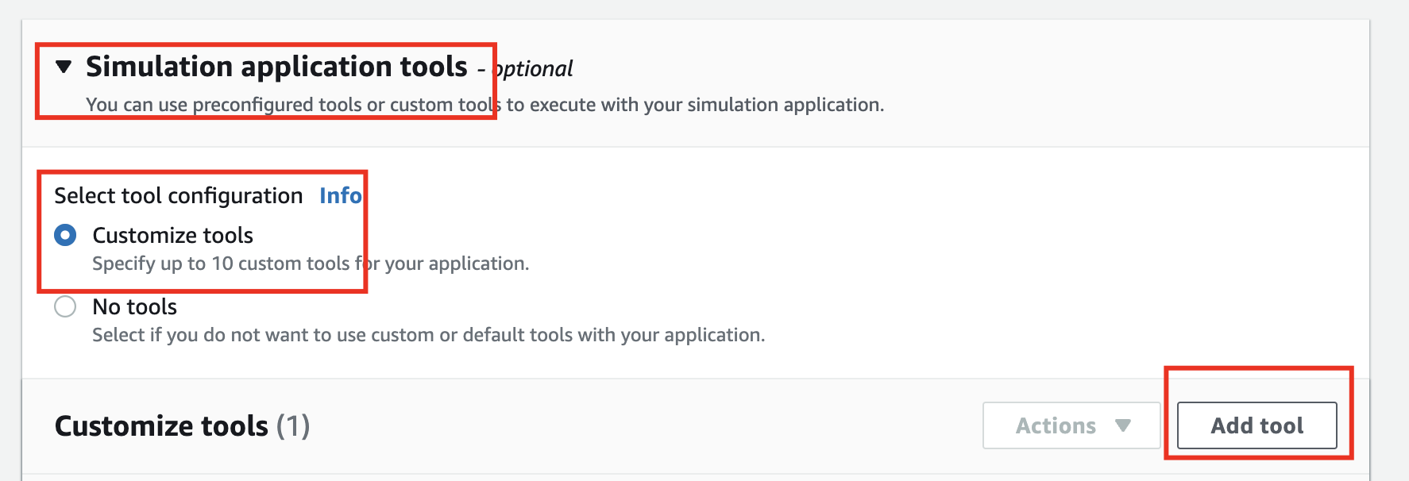Click the italic "optional" label
Viewport: 1409px width, 481px height.
pos(534,69)
